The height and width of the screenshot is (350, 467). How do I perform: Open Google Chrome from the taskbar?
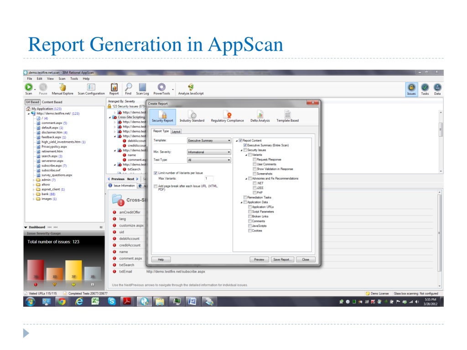pos(62,302)
